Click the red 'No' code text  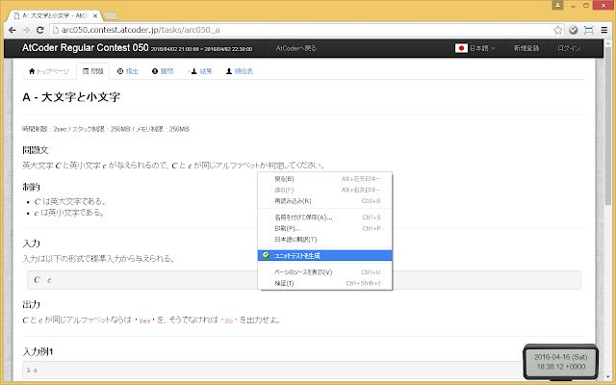(229, 321)
